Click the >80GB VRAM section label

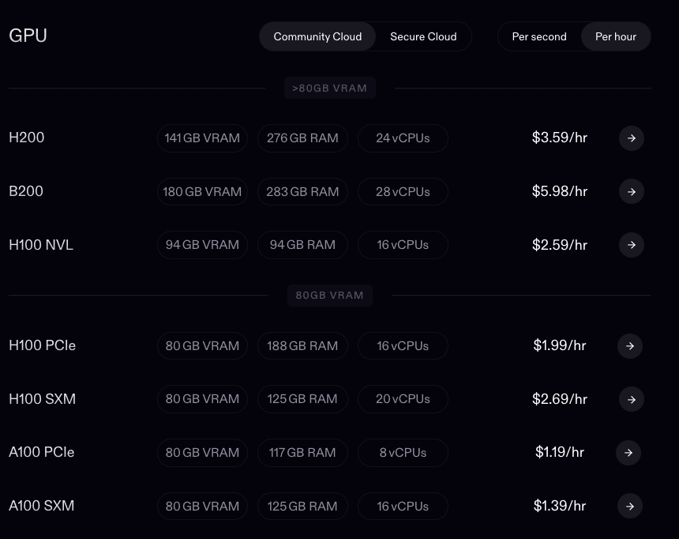329,88
